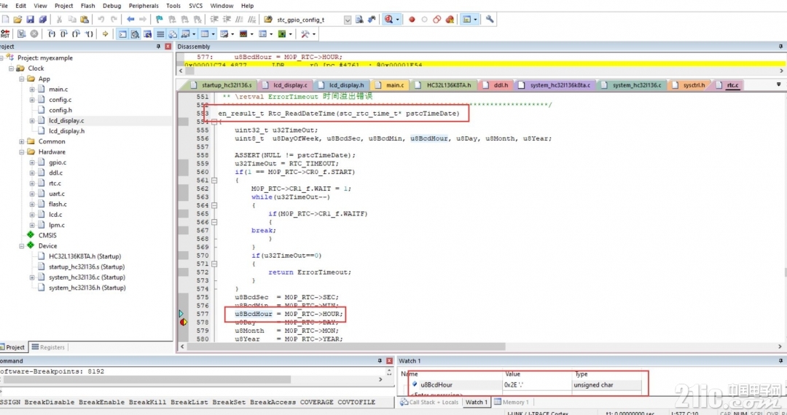Open the Memory windows dropdown arrow

pyautogui.click(x=213, y=34)
